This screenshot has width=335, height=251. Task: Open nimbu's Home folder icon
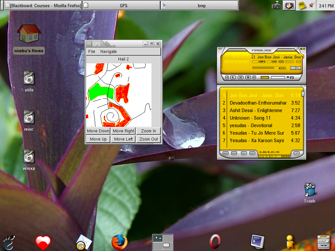pyautogui.click(x=29, y=34)
